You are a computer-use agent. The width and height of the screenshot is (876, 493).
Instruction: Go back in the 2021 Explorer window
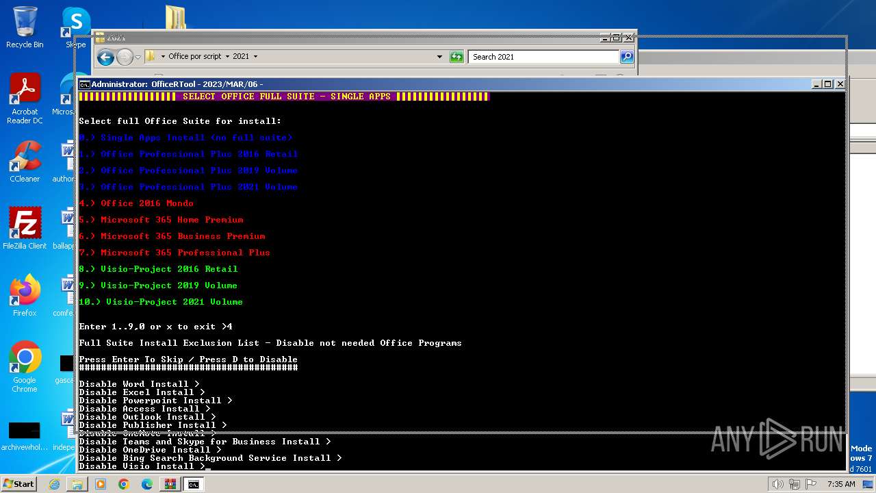105,57
